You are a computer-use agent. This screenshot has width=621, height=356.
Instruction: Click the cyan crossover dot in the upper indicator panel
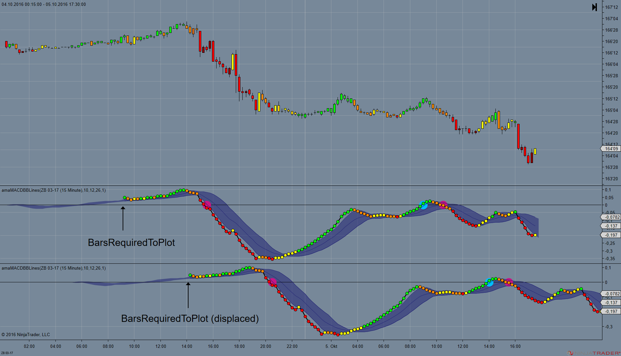click(x=423, y=205)
